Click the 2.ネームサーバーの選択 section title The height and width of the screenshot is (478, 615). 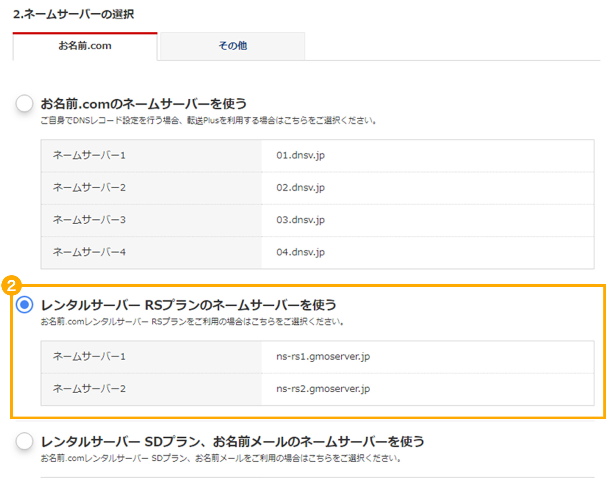point(73,14)
